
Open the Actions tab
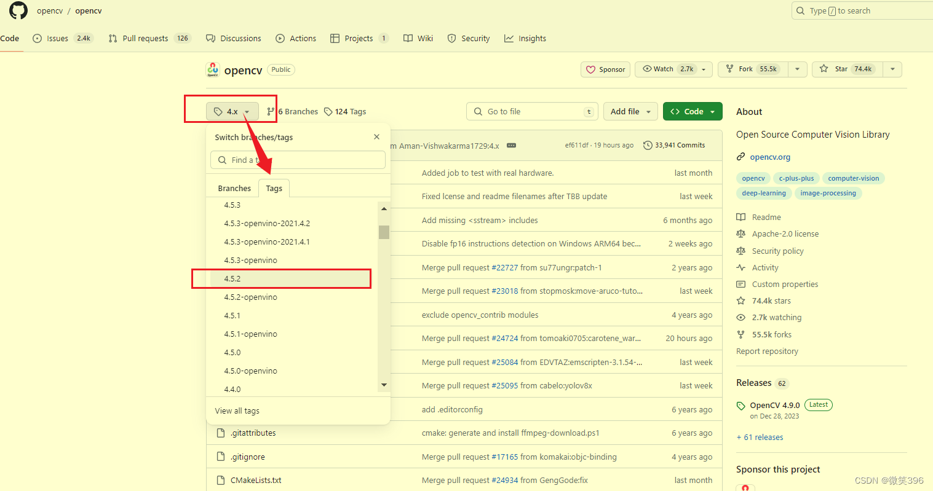pyautogui.click(x=296, y=38)
